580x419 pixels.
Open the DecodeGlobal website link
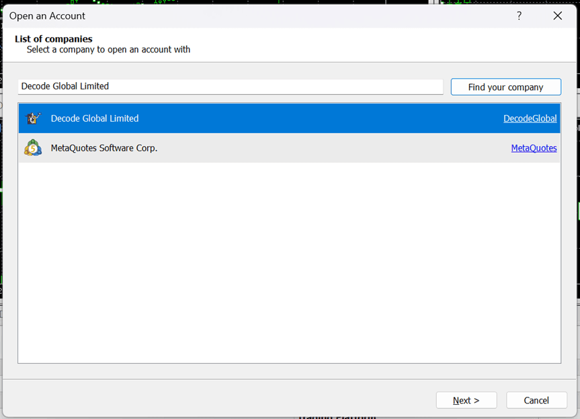pos(530,118)
